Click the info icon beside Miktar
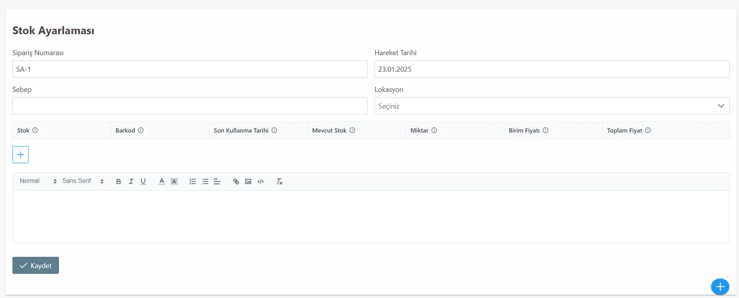This screenshot has width=739, height=298. click(434, 131)
